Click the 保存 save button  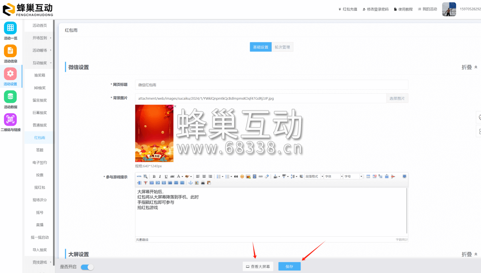coord(289,266)
